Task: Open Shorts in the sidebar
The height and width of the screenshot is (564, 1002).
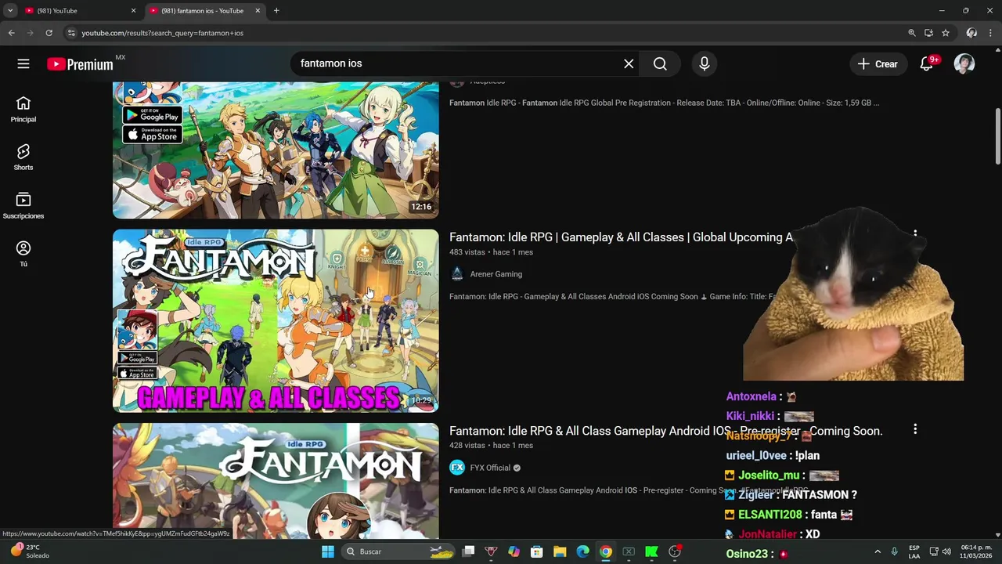Action: (x=23, y=157)
